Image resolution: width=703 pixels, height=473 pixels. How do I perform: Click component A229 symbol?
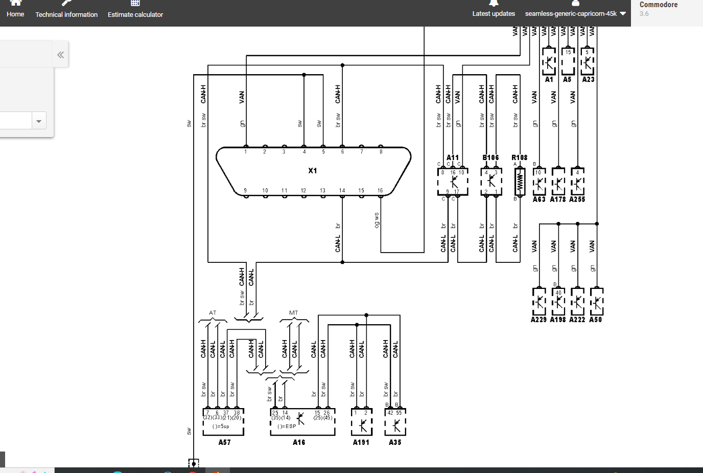point(539,302)
